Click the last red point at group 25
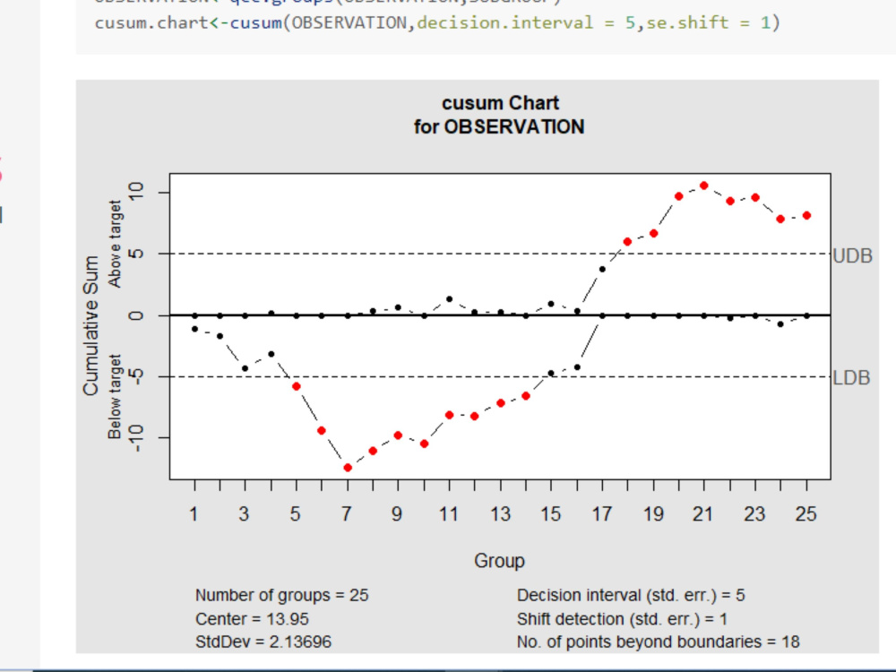 808,214
